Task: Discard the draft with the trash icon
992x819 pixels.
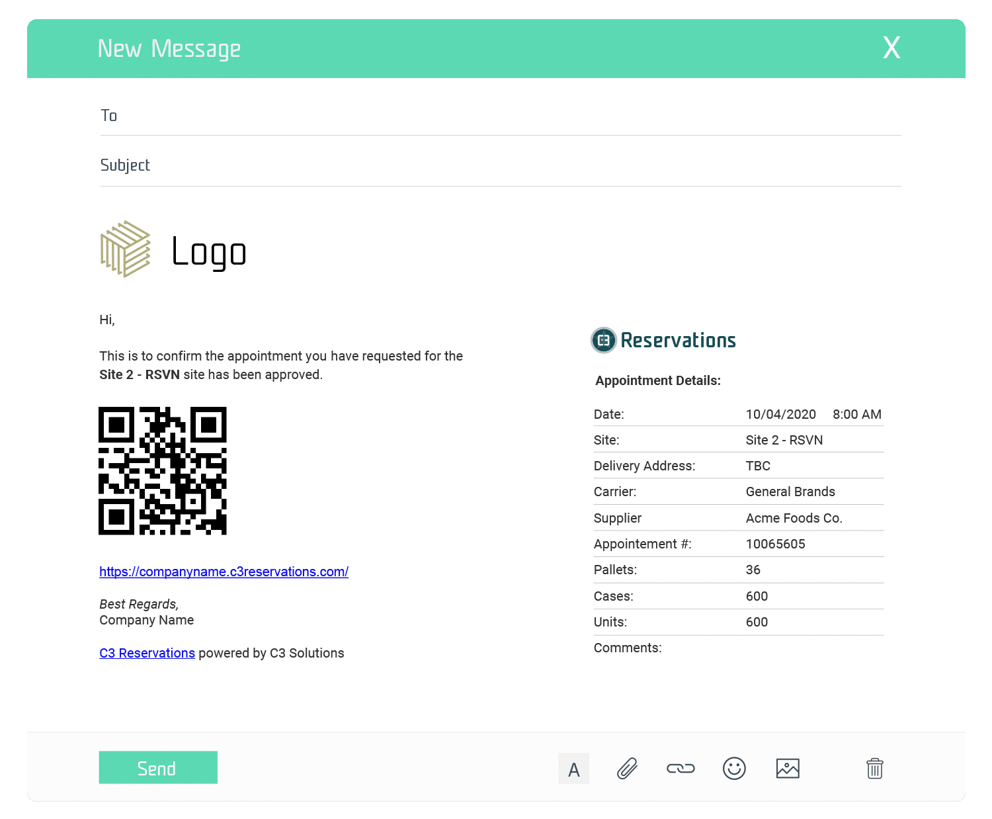Action: pos(874,769)
